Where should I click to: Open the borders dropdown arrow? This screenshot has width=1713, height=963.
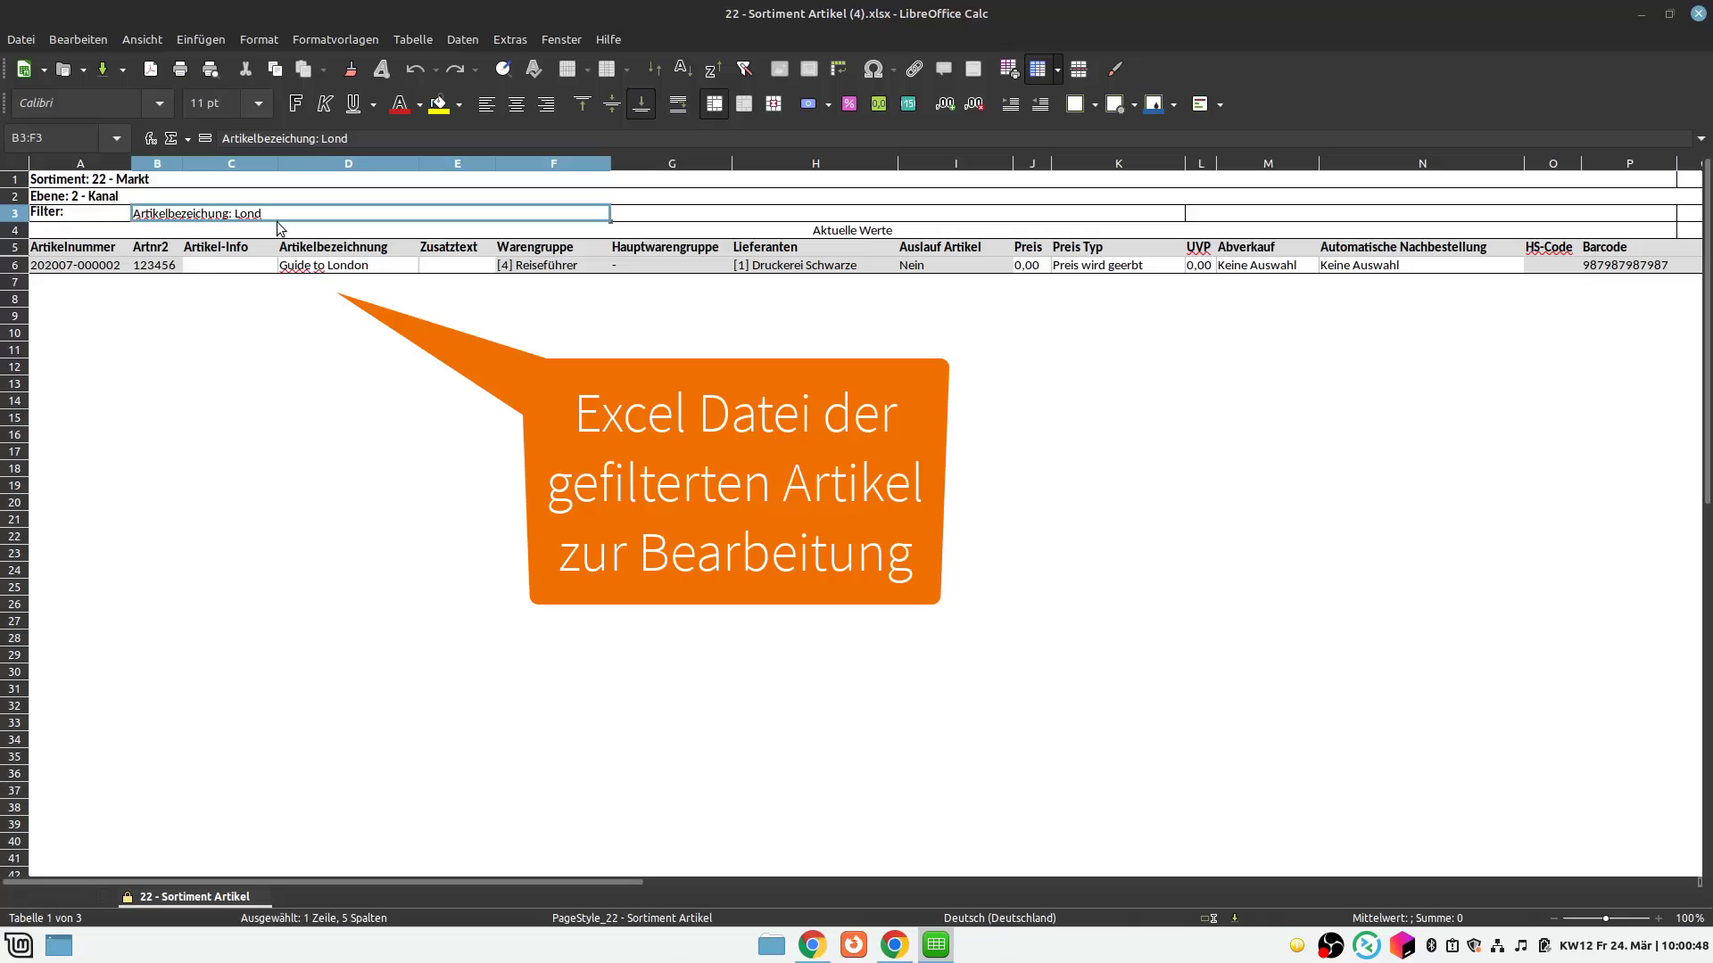point(1095,105)
